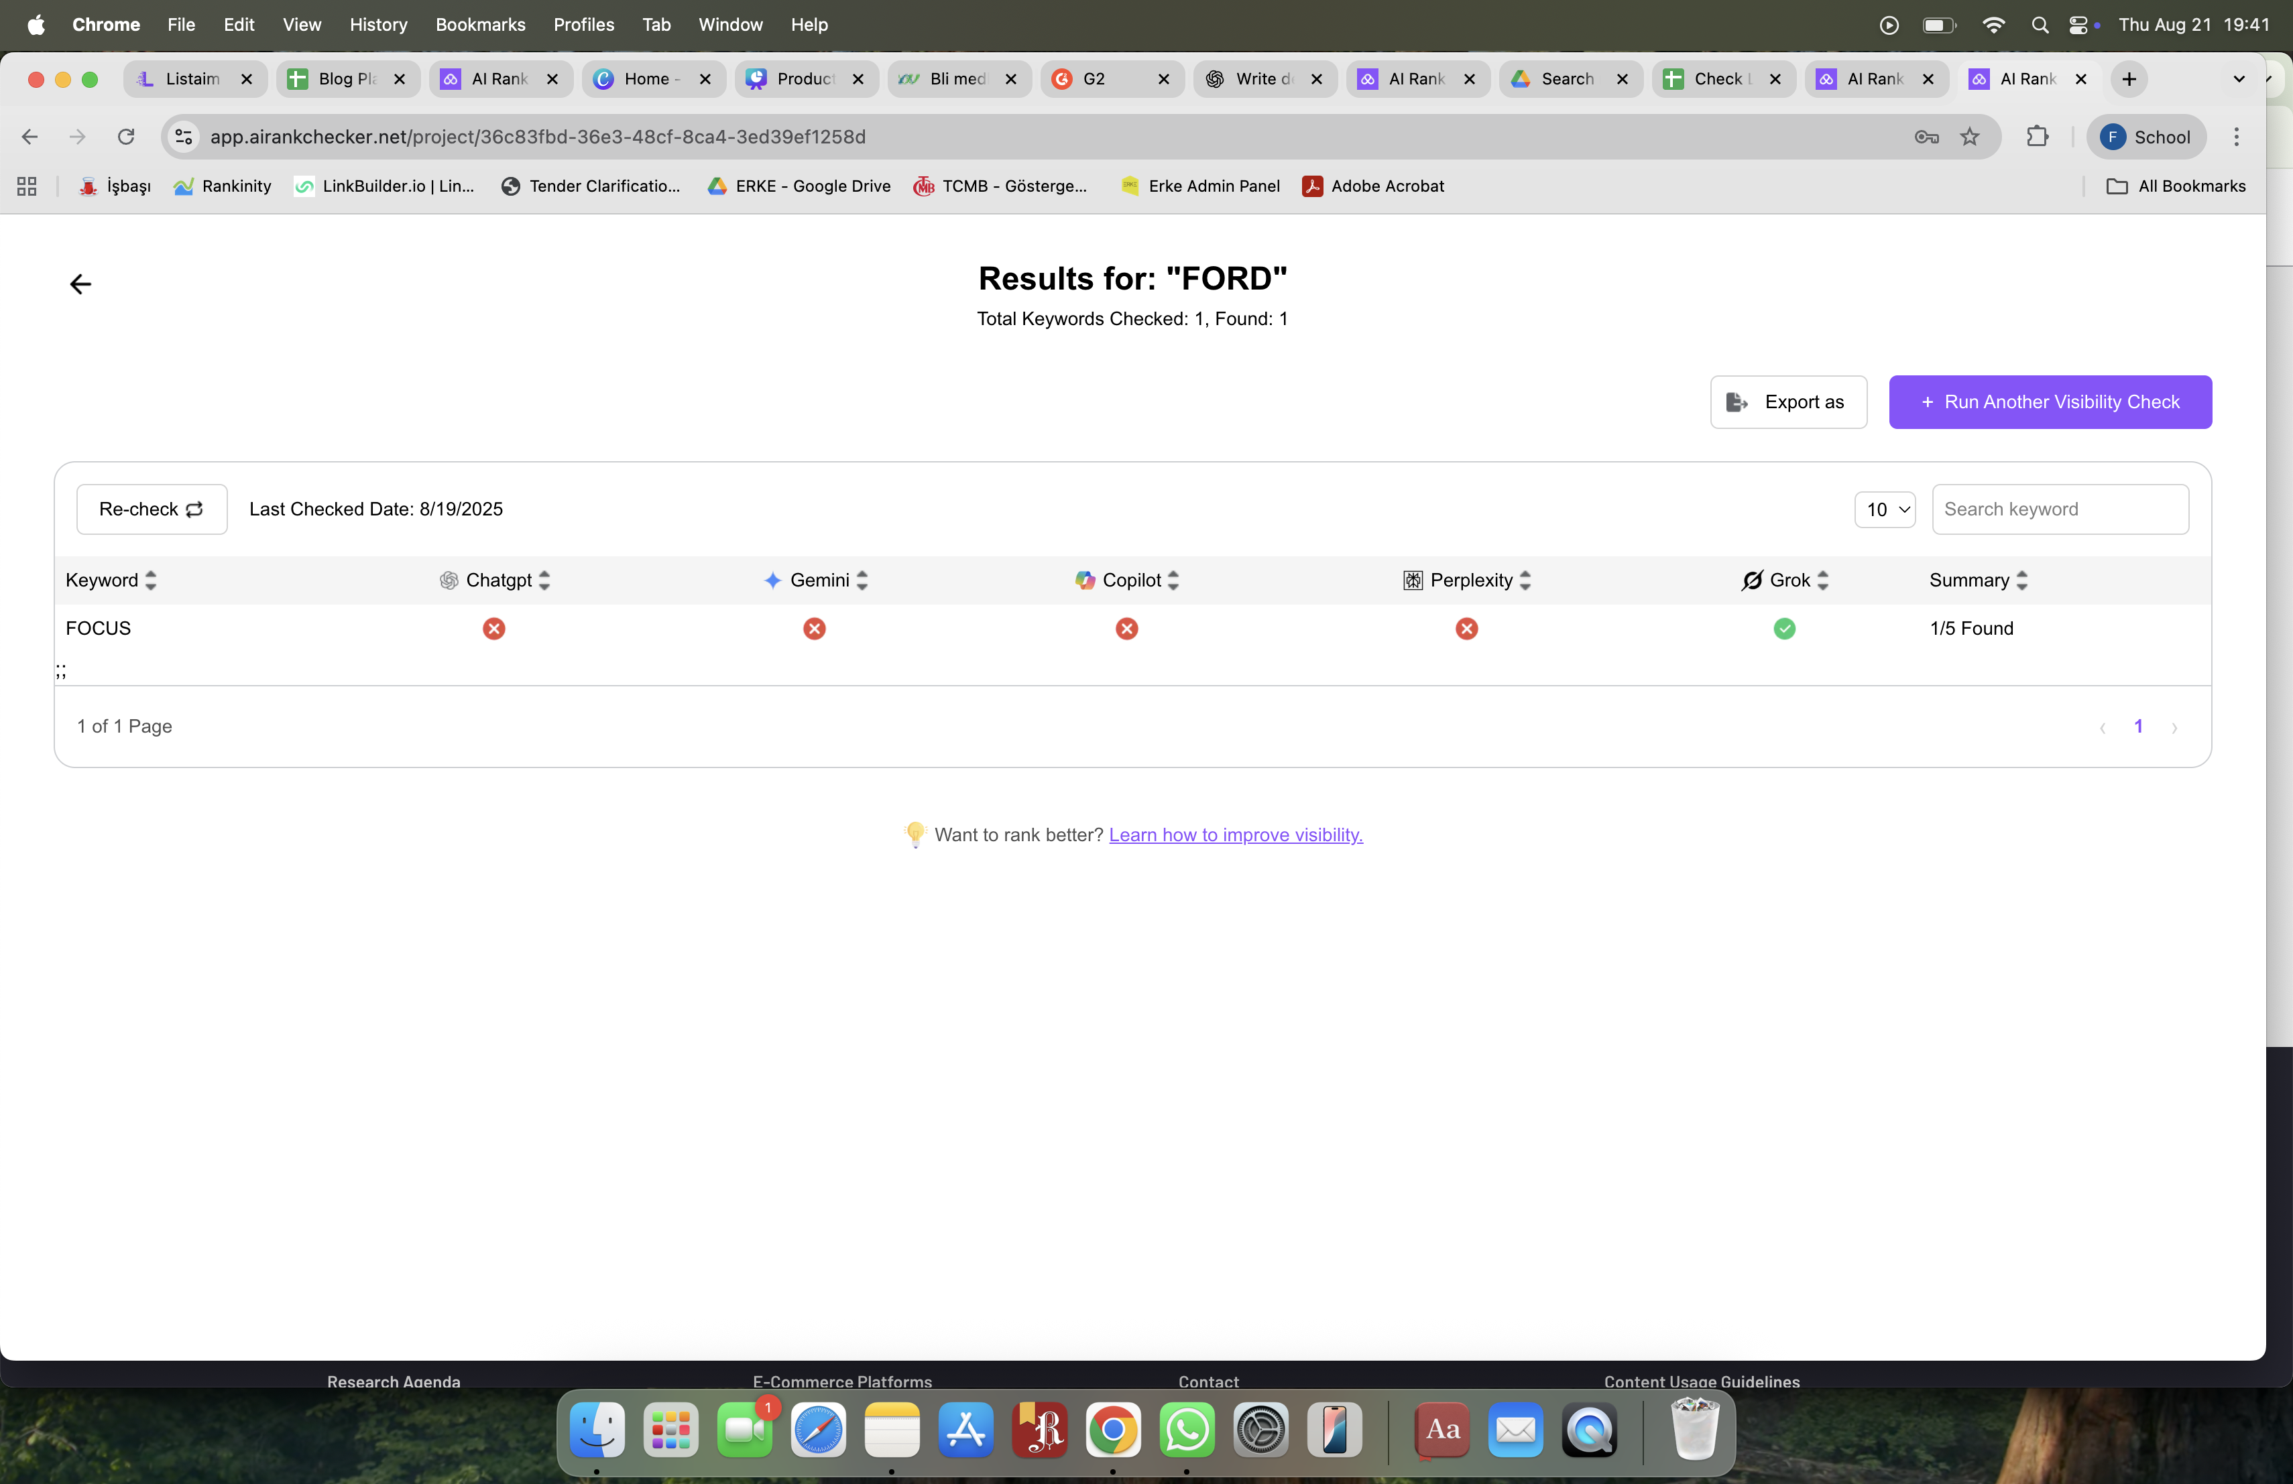
Task: Open WhatsApp from the Dock
Action: coord(1187,1430)
